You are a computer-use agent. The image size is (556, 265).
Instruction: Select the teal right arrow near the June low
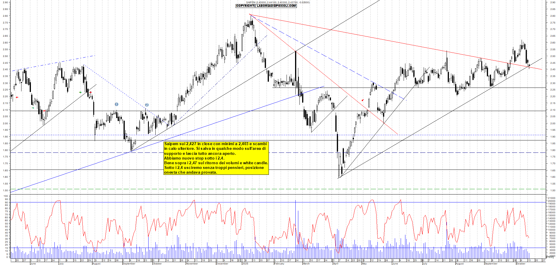[33, 108]
